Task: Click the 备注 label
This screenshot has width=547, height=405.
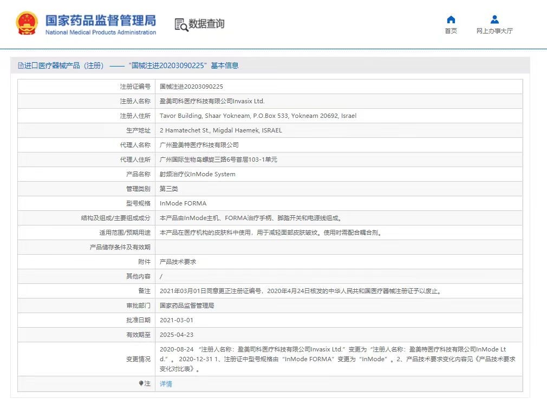Action: [x=144, y=291]
